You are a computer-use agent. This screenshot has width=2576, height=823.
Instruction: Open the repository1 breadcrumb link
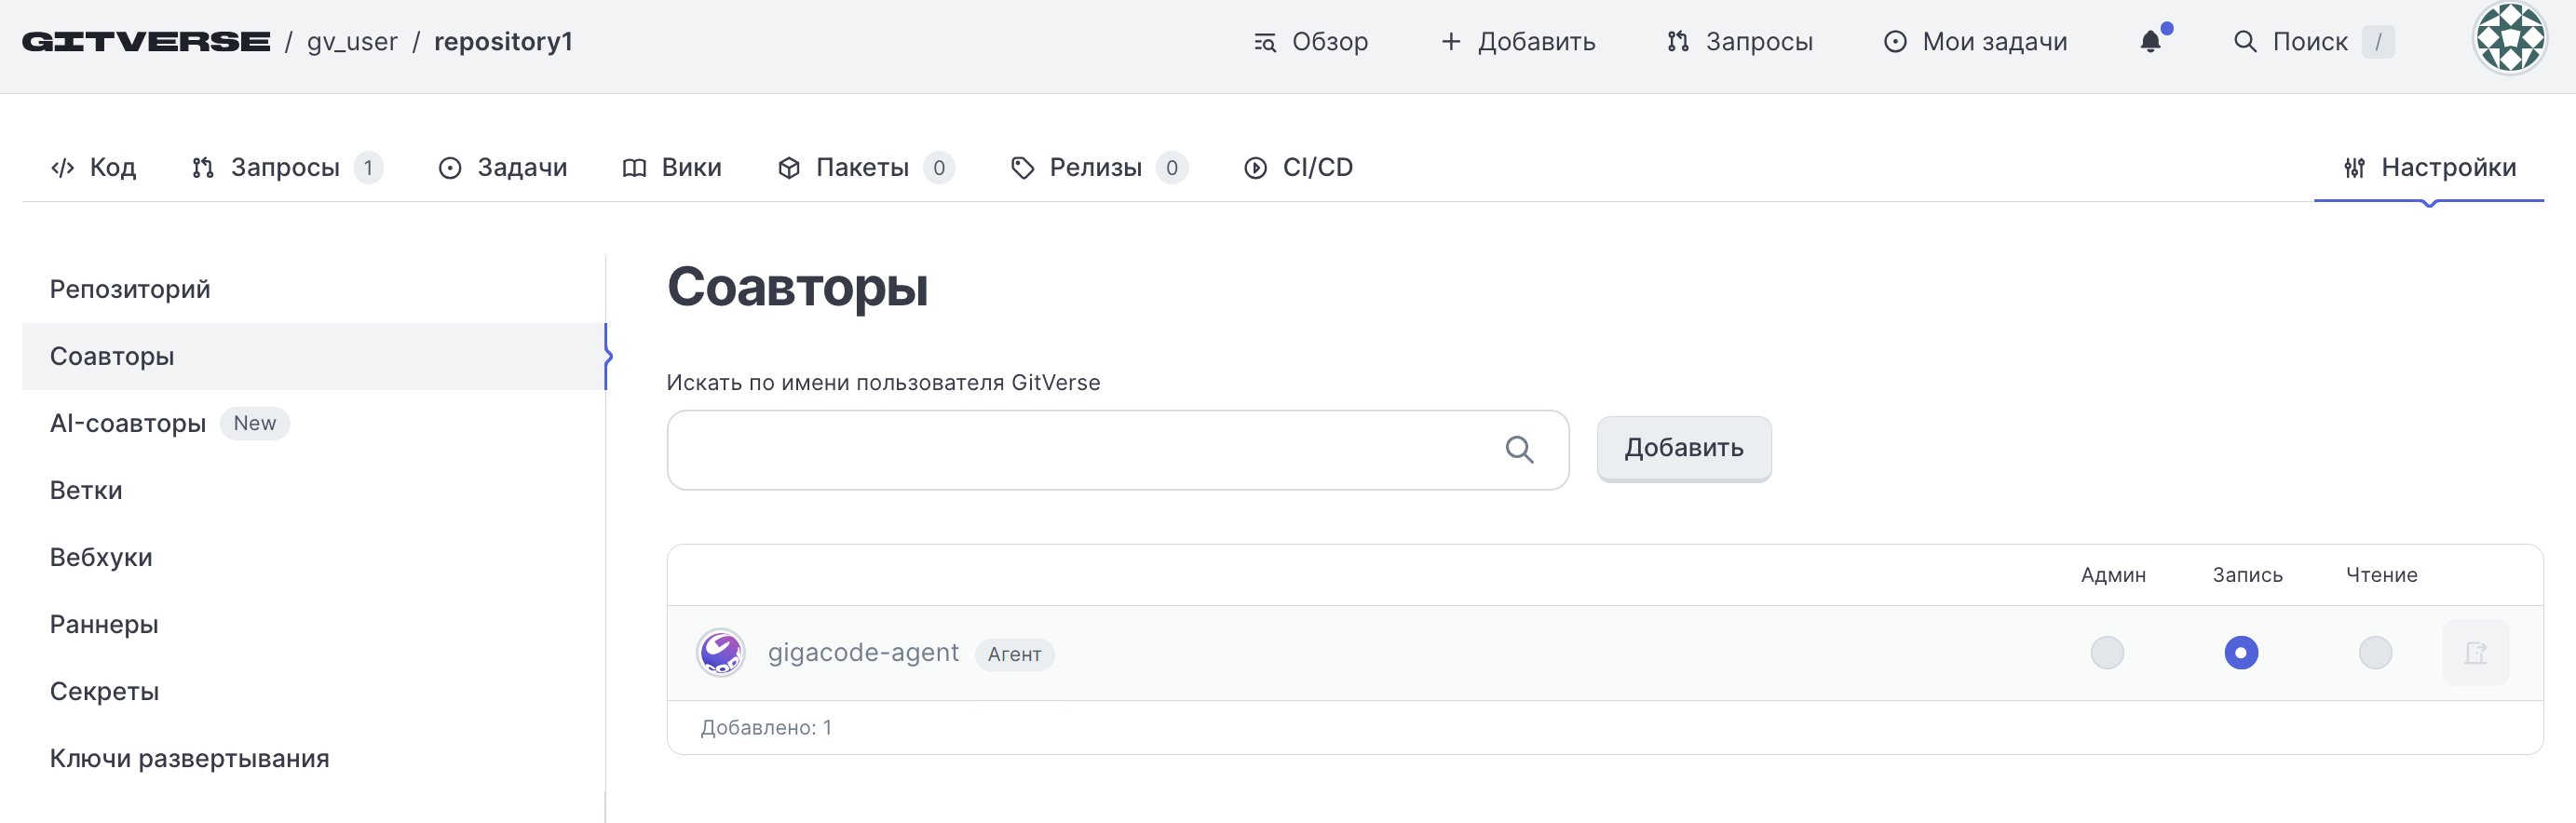tap(503, 42)
